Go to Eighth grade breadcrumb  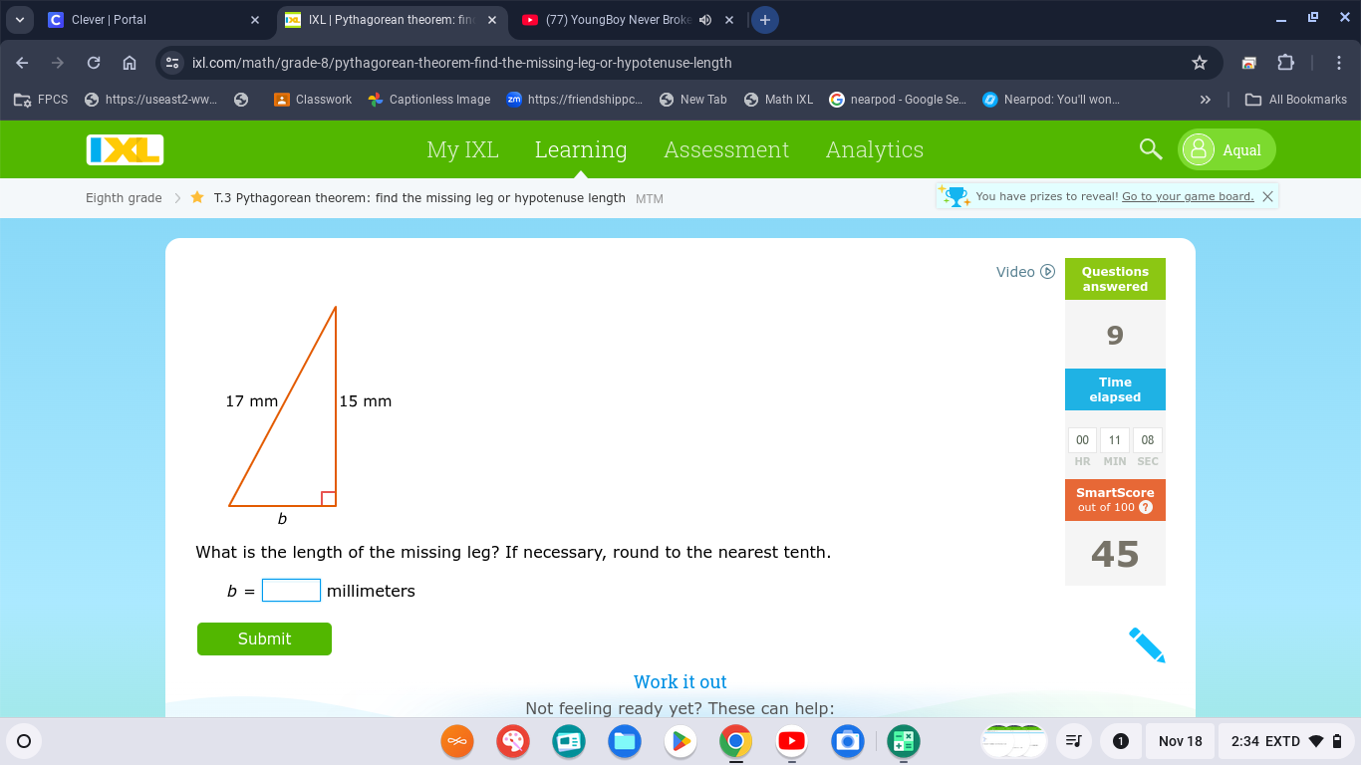pyautogui.click(x=124, y=198)
